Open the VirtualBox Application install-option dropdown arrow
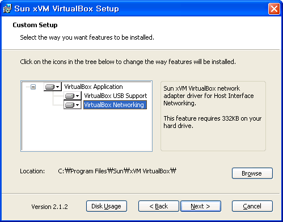The image size is (283, 222). tap(58, 87)
